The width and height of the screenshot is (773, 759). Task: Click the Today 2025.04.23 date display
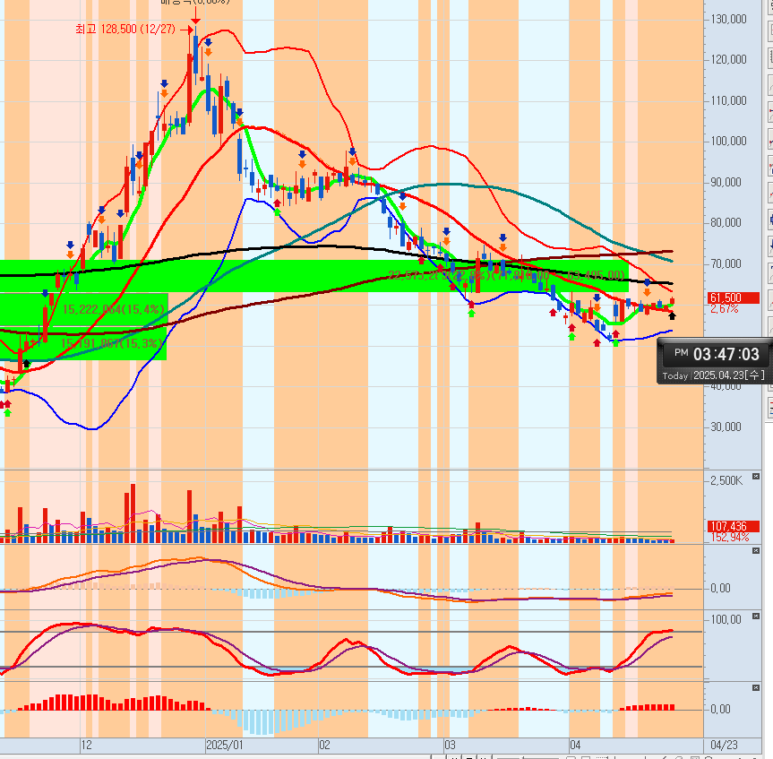(x=713, y=375)
